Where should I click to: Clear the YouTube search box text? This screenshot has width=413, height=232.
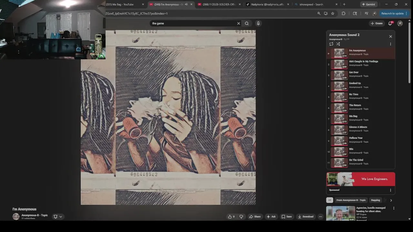238,23
